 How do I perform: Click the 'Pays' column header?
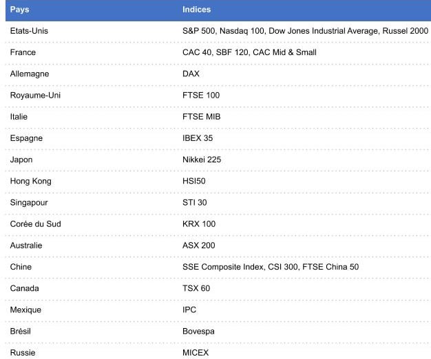click(19, 10)
